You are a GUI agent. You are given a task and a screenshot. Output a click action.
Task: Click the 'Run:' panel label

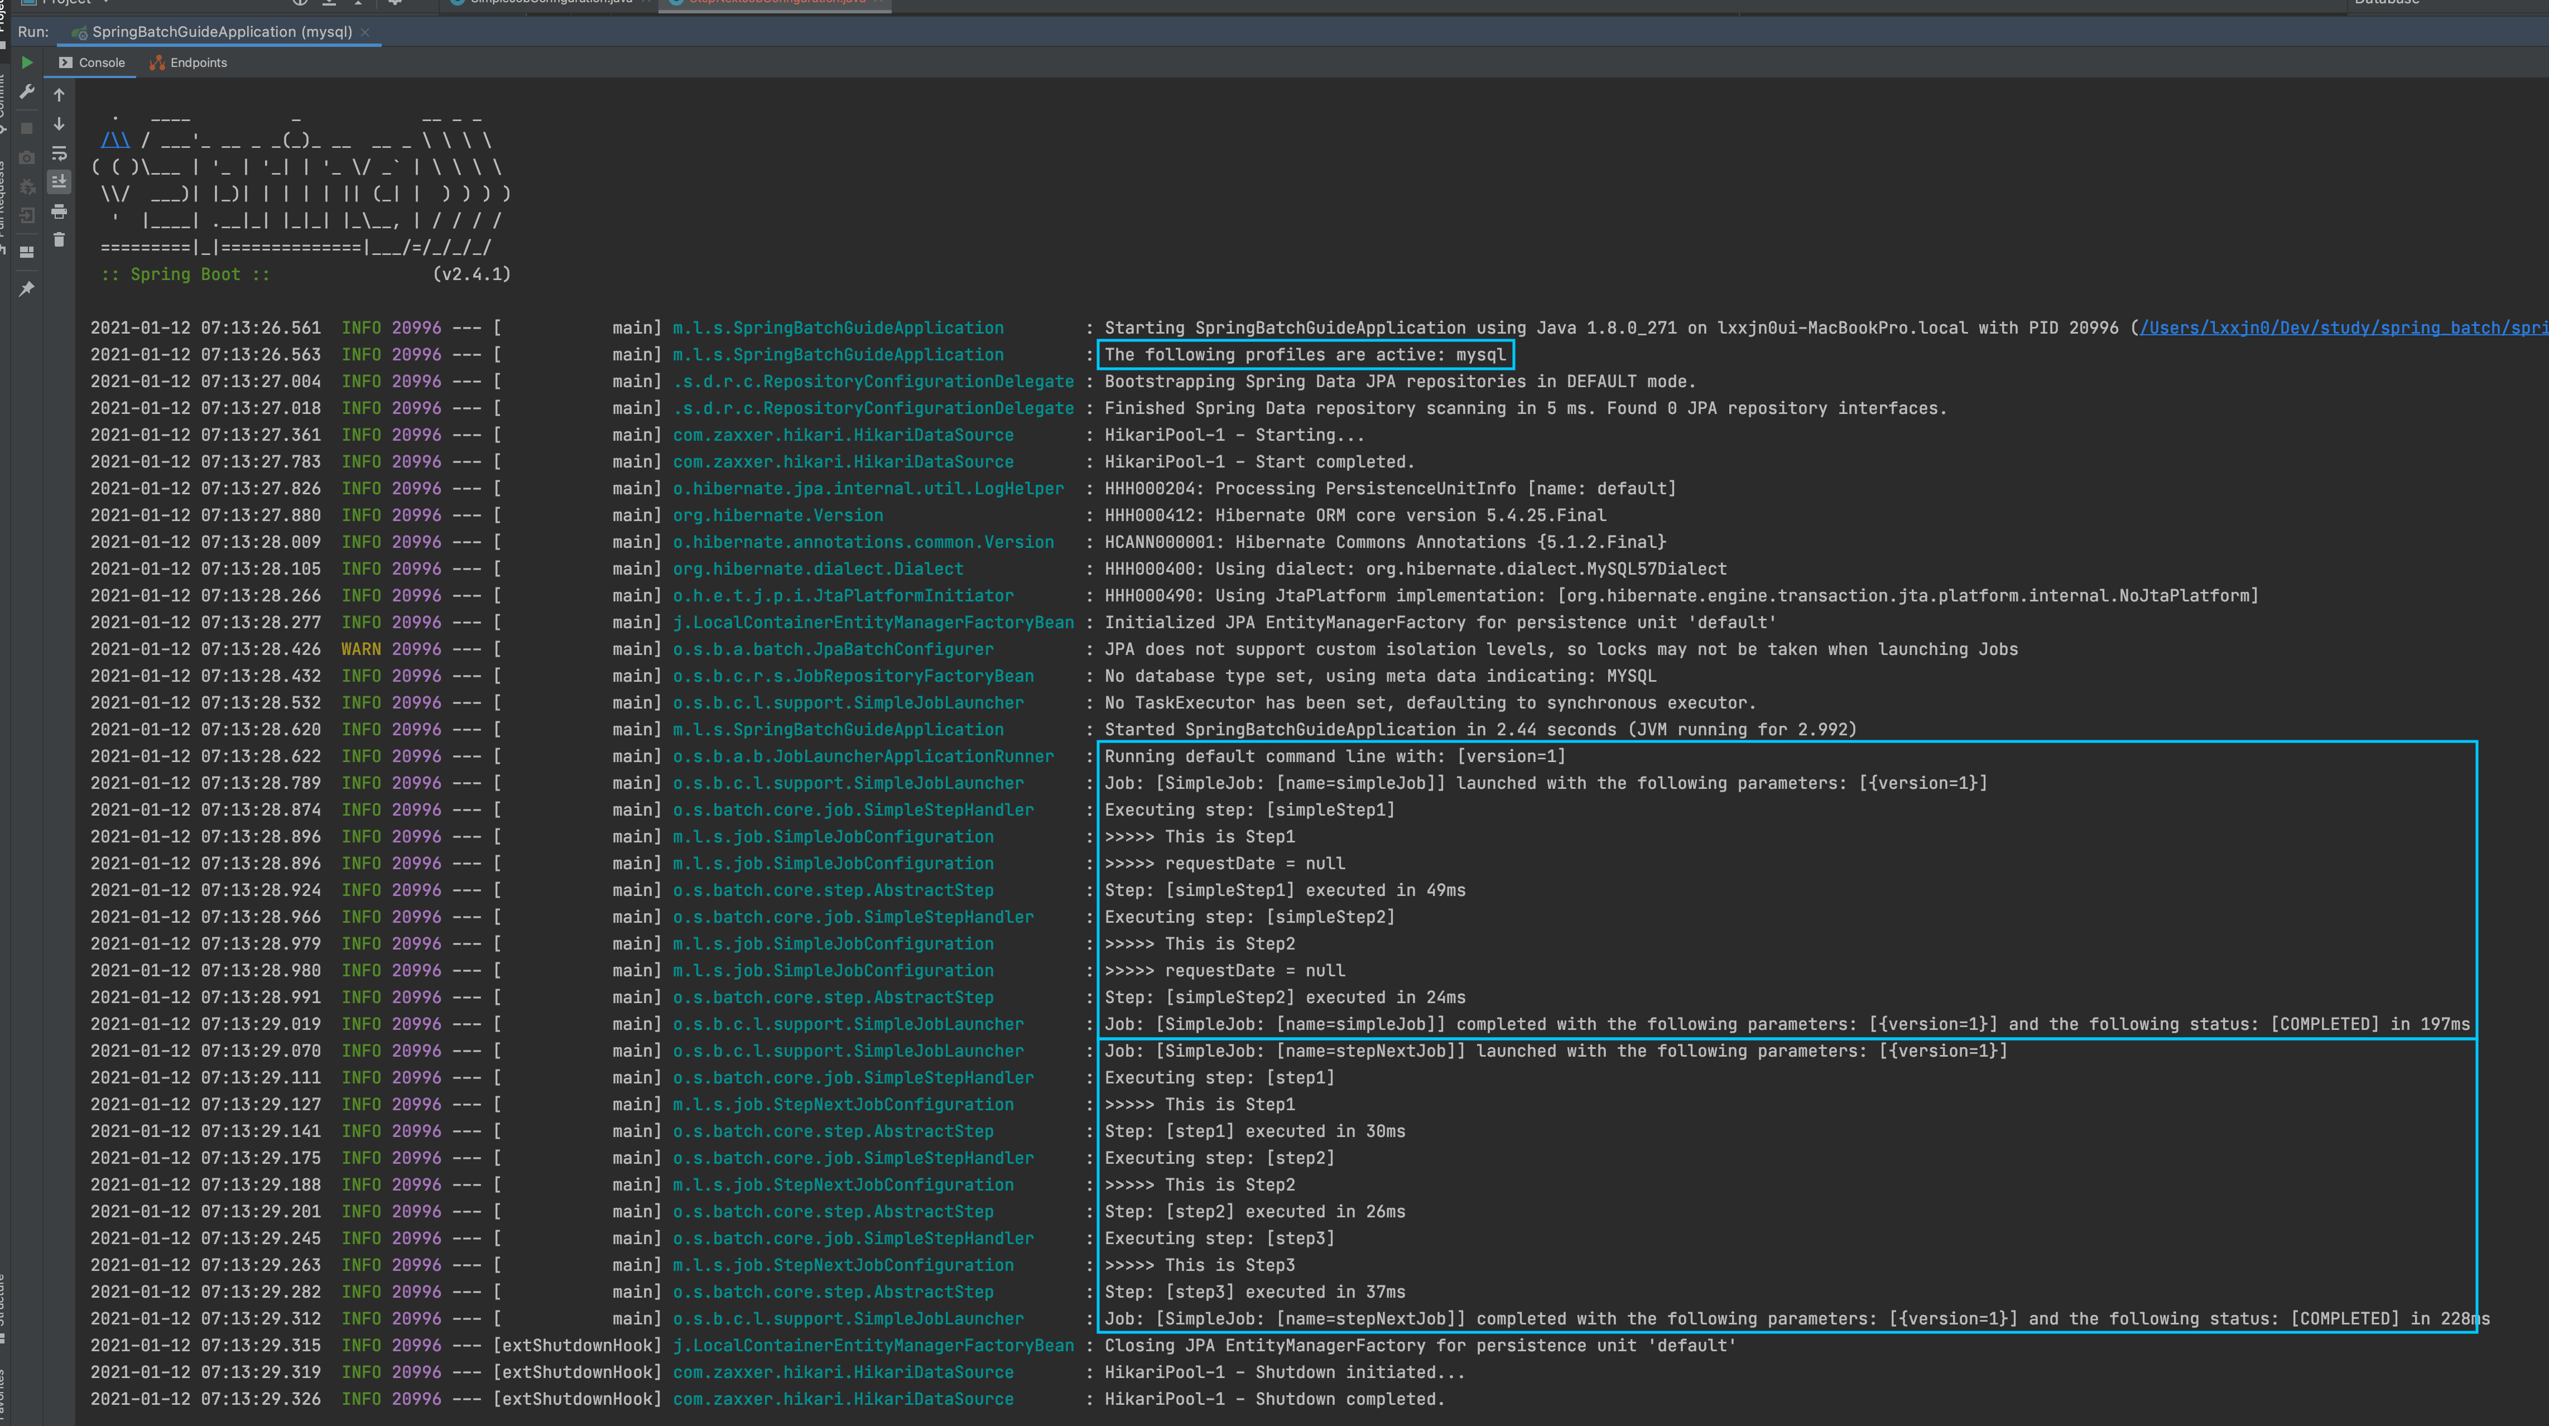coord(33,32)
